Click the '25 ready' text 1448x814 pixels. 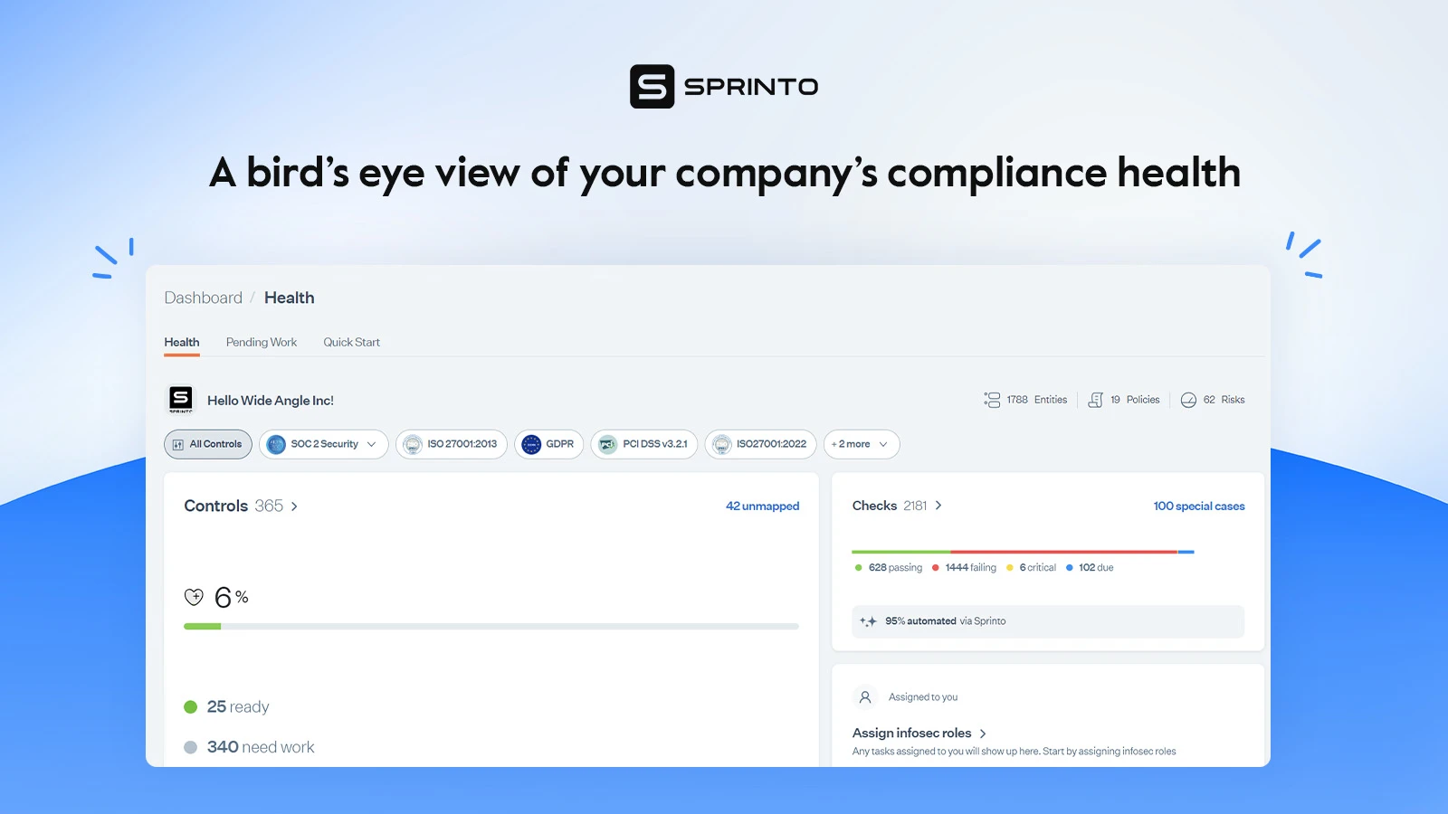tap(238, 707)
